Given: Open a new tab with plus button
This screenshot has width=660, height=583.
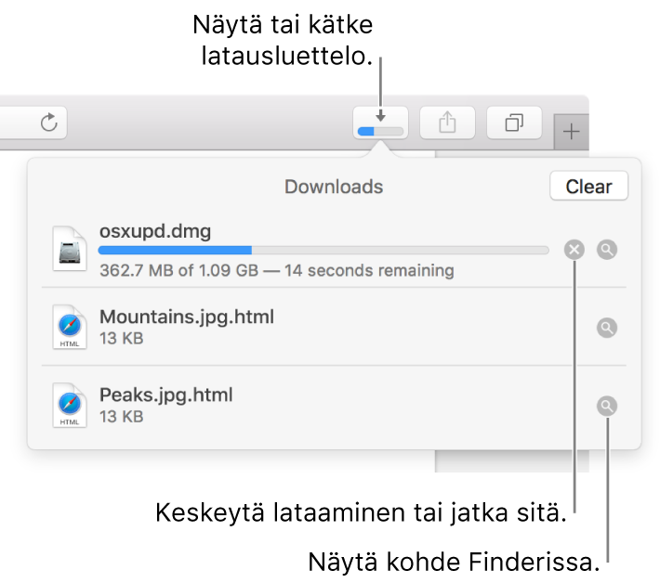Looking at the screenshot, I should pos(571,132).
